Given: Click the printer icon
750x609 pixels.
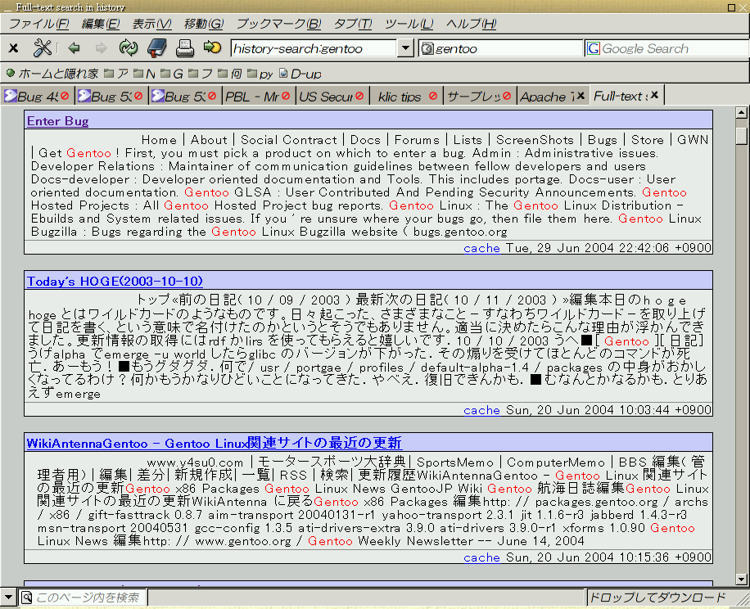Looking at the screenshot, I should point(184,47).
